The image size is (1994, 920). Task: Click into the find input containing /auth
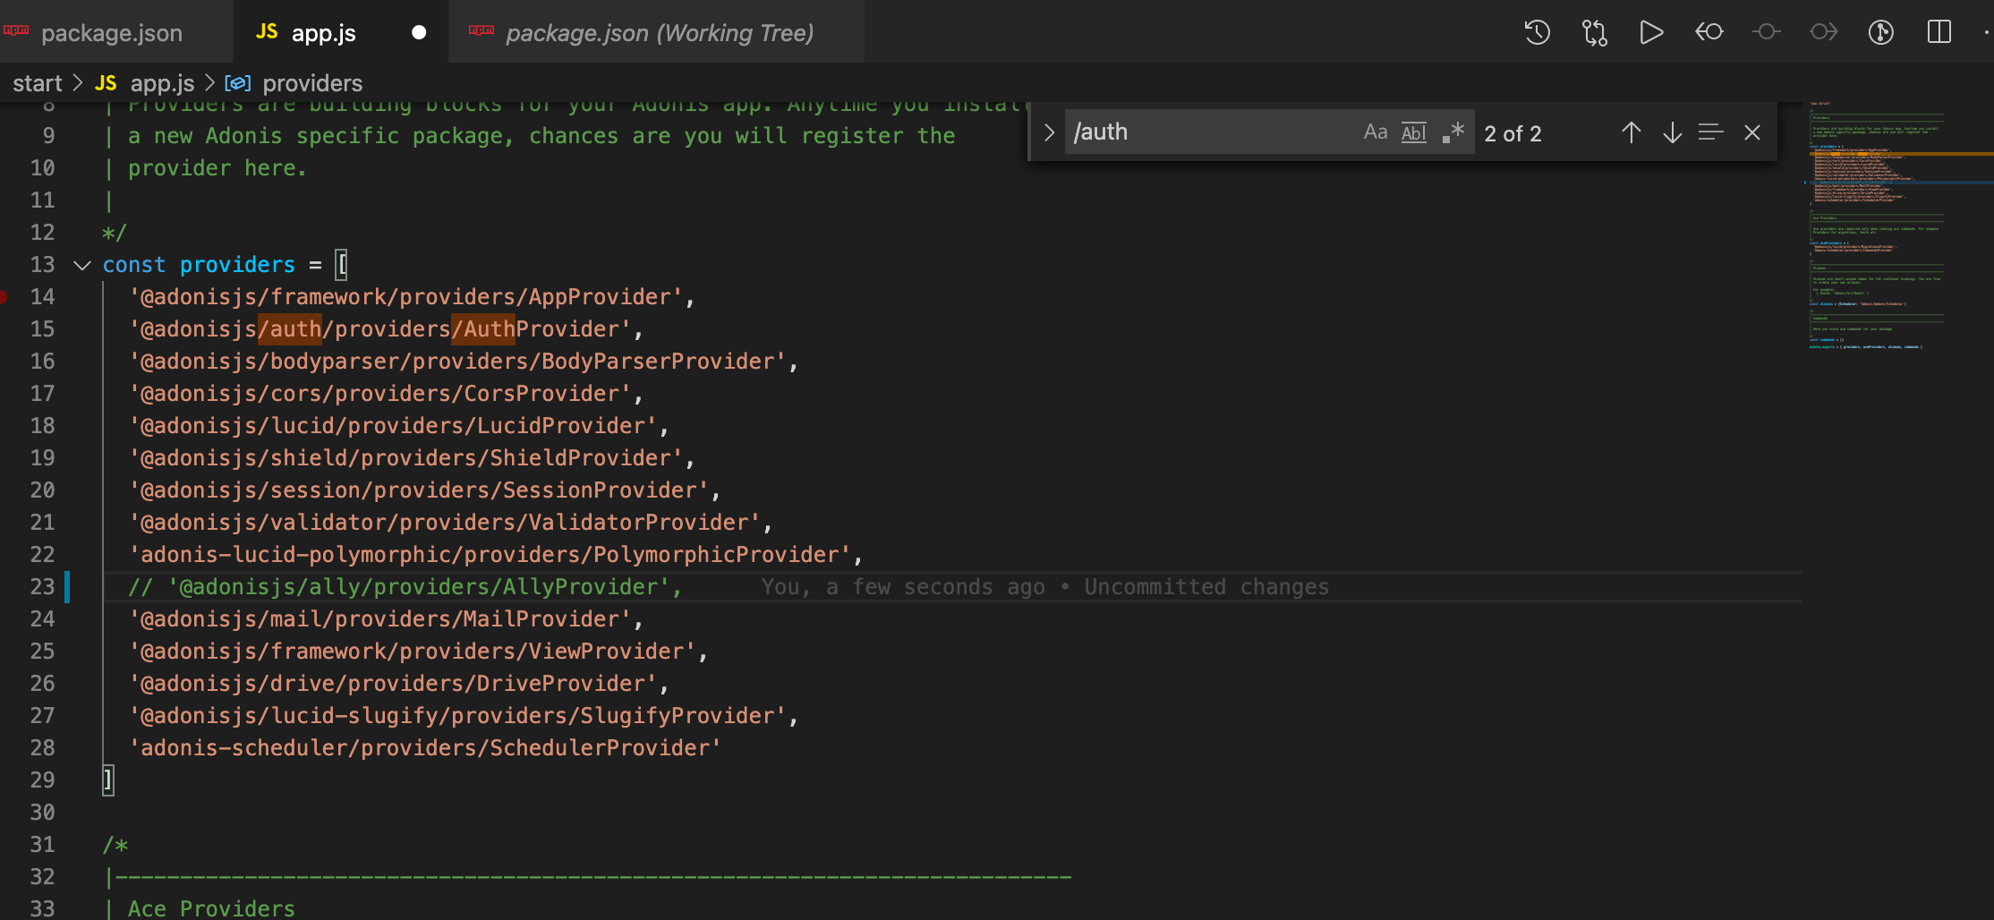tap(1213, 132)
